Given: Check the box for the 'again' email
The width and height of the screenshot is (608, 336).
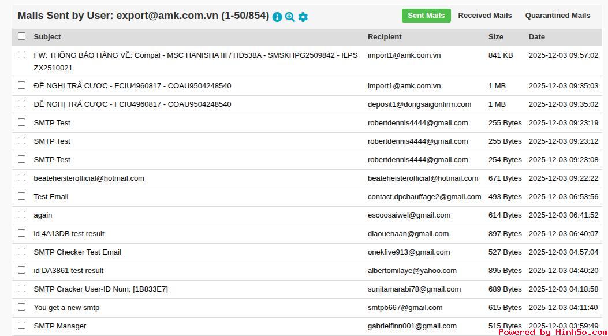Looking at the screenshot, I should 22,215.
